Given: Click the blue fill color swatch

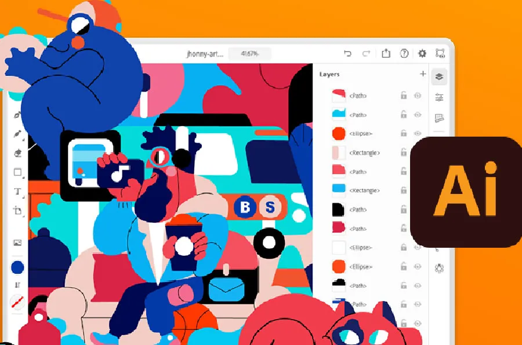Looking at the screenshot, I should [17, 267].
